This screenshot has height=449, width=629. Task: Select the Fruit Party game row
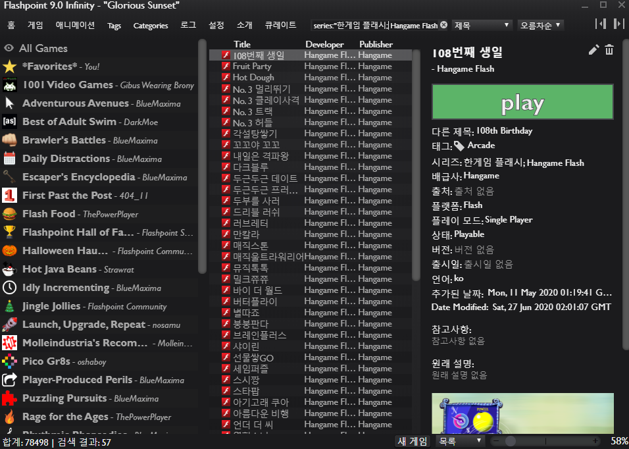coord(311,66)
